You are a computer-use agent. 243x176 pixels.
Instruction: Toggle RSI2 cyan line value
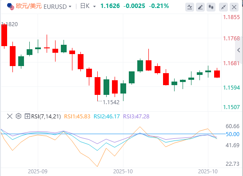(107, 116)
